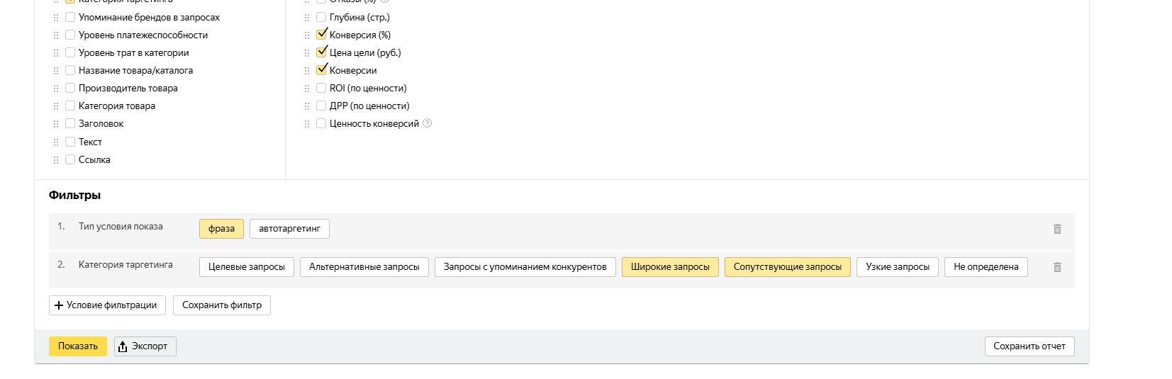This screenshot has width=1172, height=379.
Task: Click 'Сохранить отчет' button
Action: (x=1029, y=346)
